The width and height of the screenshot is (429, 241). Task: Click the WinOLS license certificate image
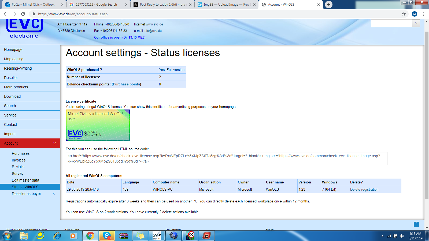pyautogui.click(x=98, y=125)
